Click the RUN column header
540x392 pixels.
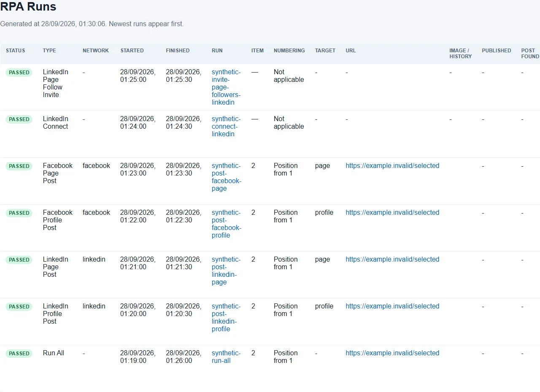click(x=217, y=51)
